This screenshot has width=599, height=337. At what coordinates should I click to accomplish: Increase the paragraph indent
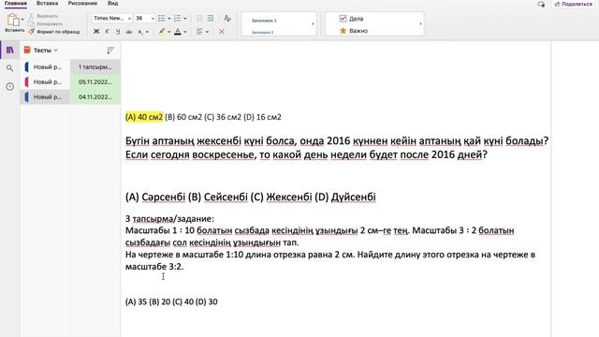211,19
